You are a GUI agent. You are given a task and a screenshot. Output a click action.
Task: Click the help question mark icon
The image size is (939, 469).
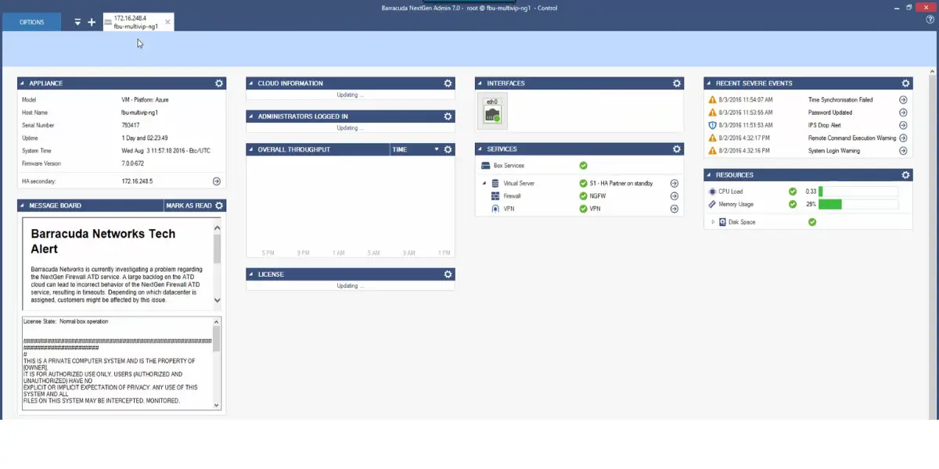click(930, 21)
